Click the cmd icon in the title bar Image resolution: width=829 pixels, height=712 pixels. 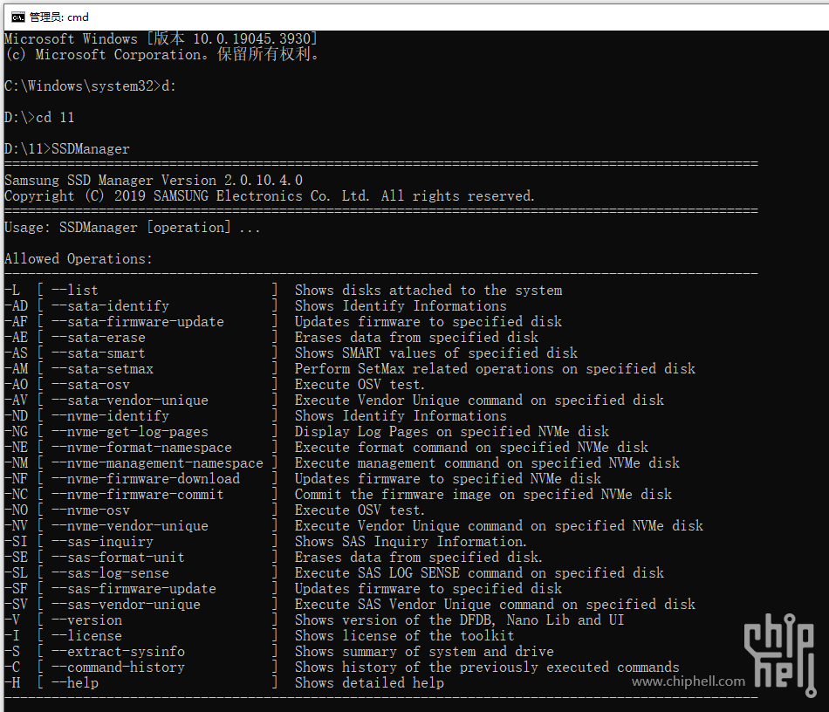[x=17, y=17]
